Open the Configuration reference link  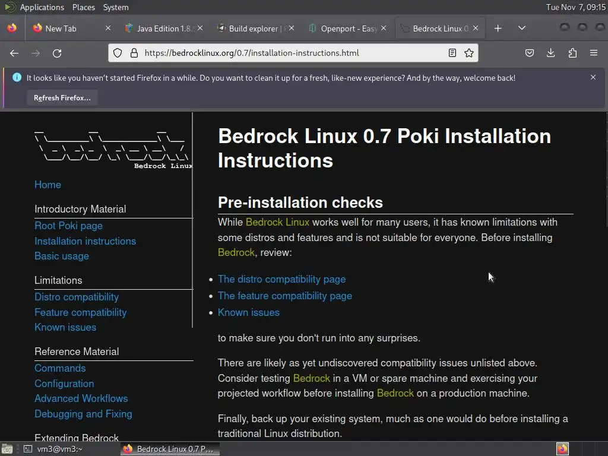coord(64,384)
